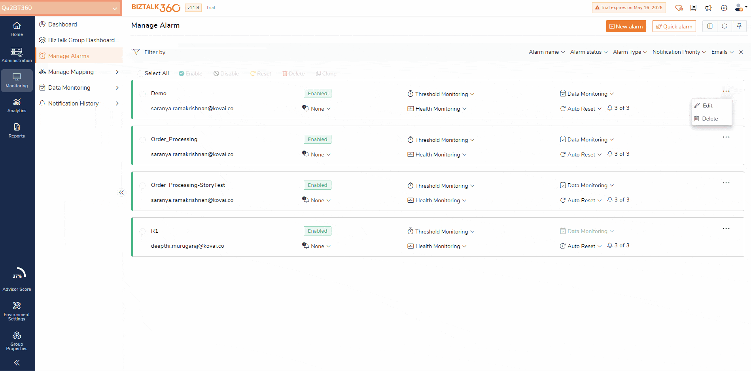Open the settings gear in header

tap(724, 8)
